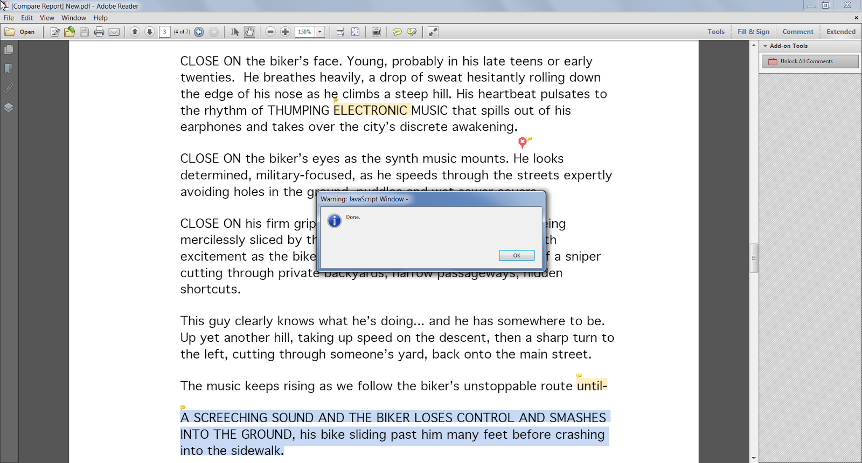This screenshot has width=862, height=463.
Task: Click the read mode expand icon
Action: pyautogui.click(x=433, y=32)
